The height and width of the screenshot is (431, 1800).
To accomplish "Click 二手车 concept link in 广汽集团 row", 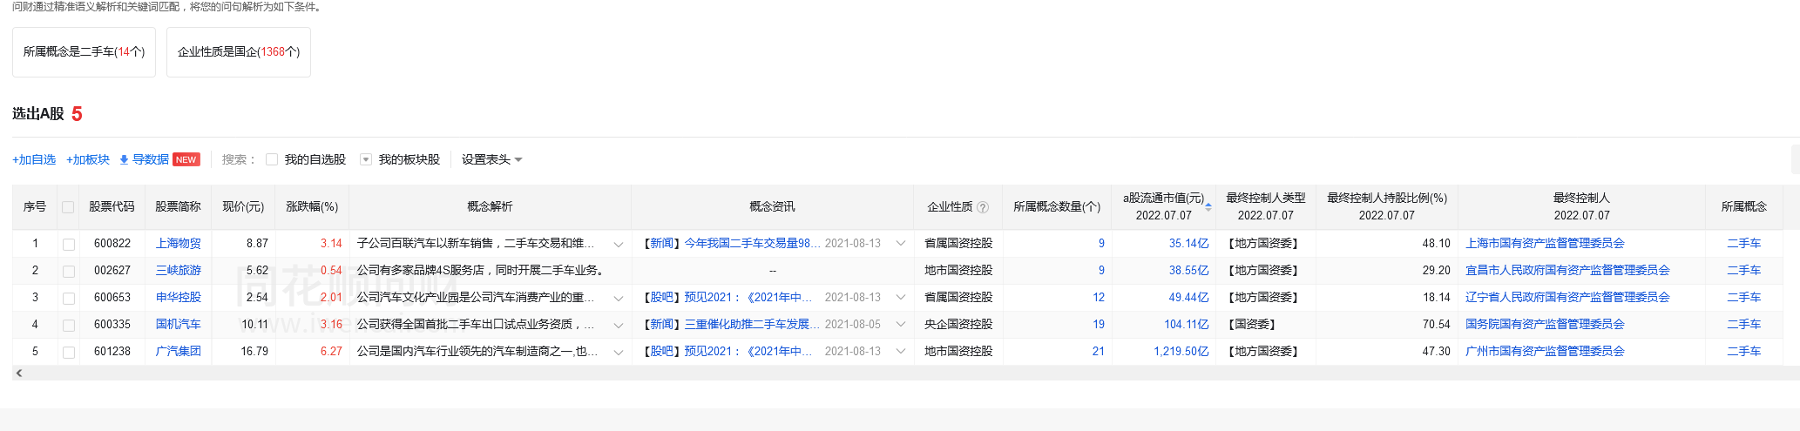I will pyautogui.click(x=1743, y=352).
